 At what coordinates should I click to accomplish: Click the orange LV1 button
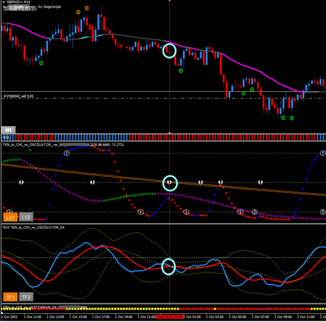10,217
